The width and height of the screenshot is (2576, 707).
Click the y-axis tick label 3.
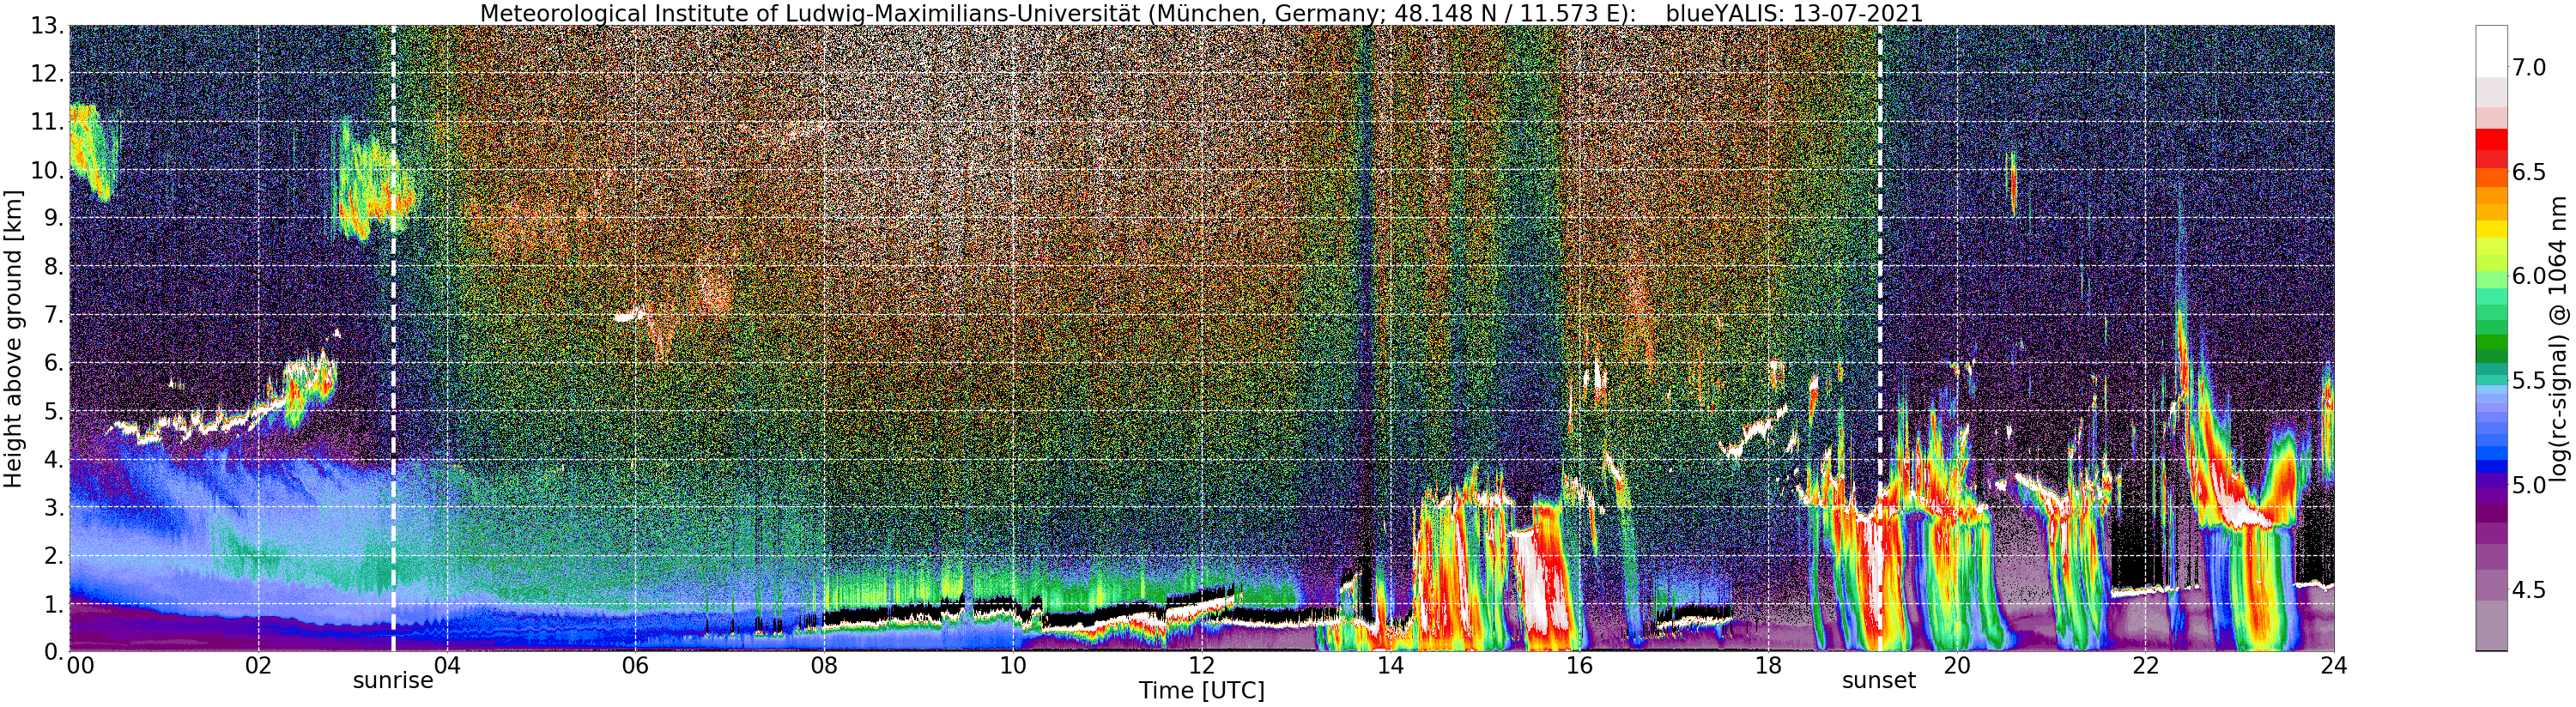(x=54, y=507)
